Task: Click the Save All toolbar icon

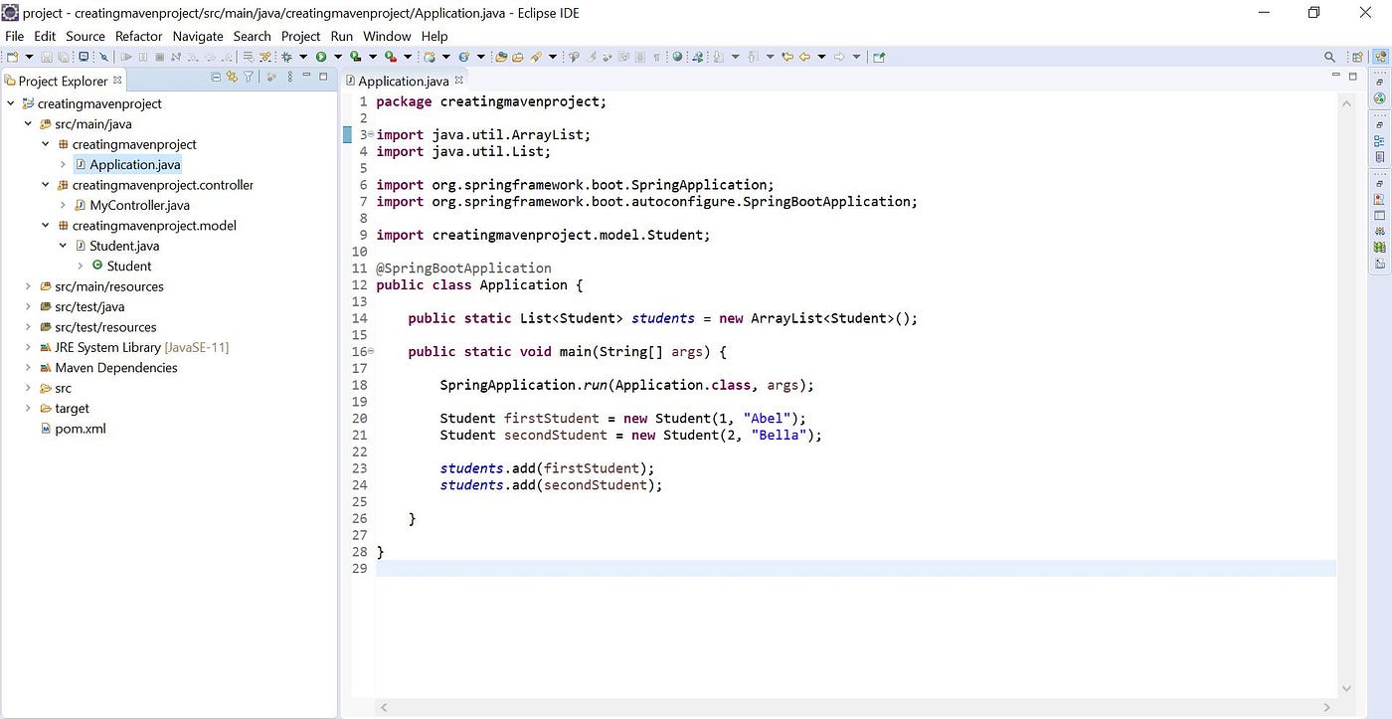Action: point(63,57)
